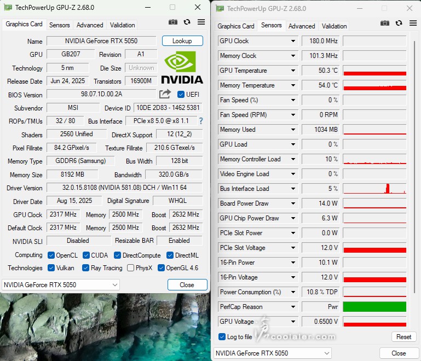Click Close button in left GPU-Z window
Viewport: 421px width, 361px height.
point(187,285)
